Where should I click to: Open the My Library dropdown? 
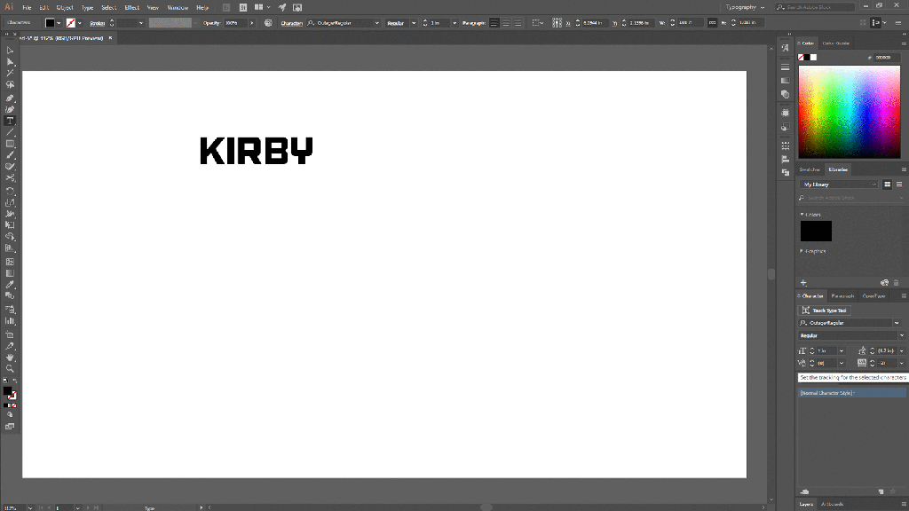[x=839, y=185]
